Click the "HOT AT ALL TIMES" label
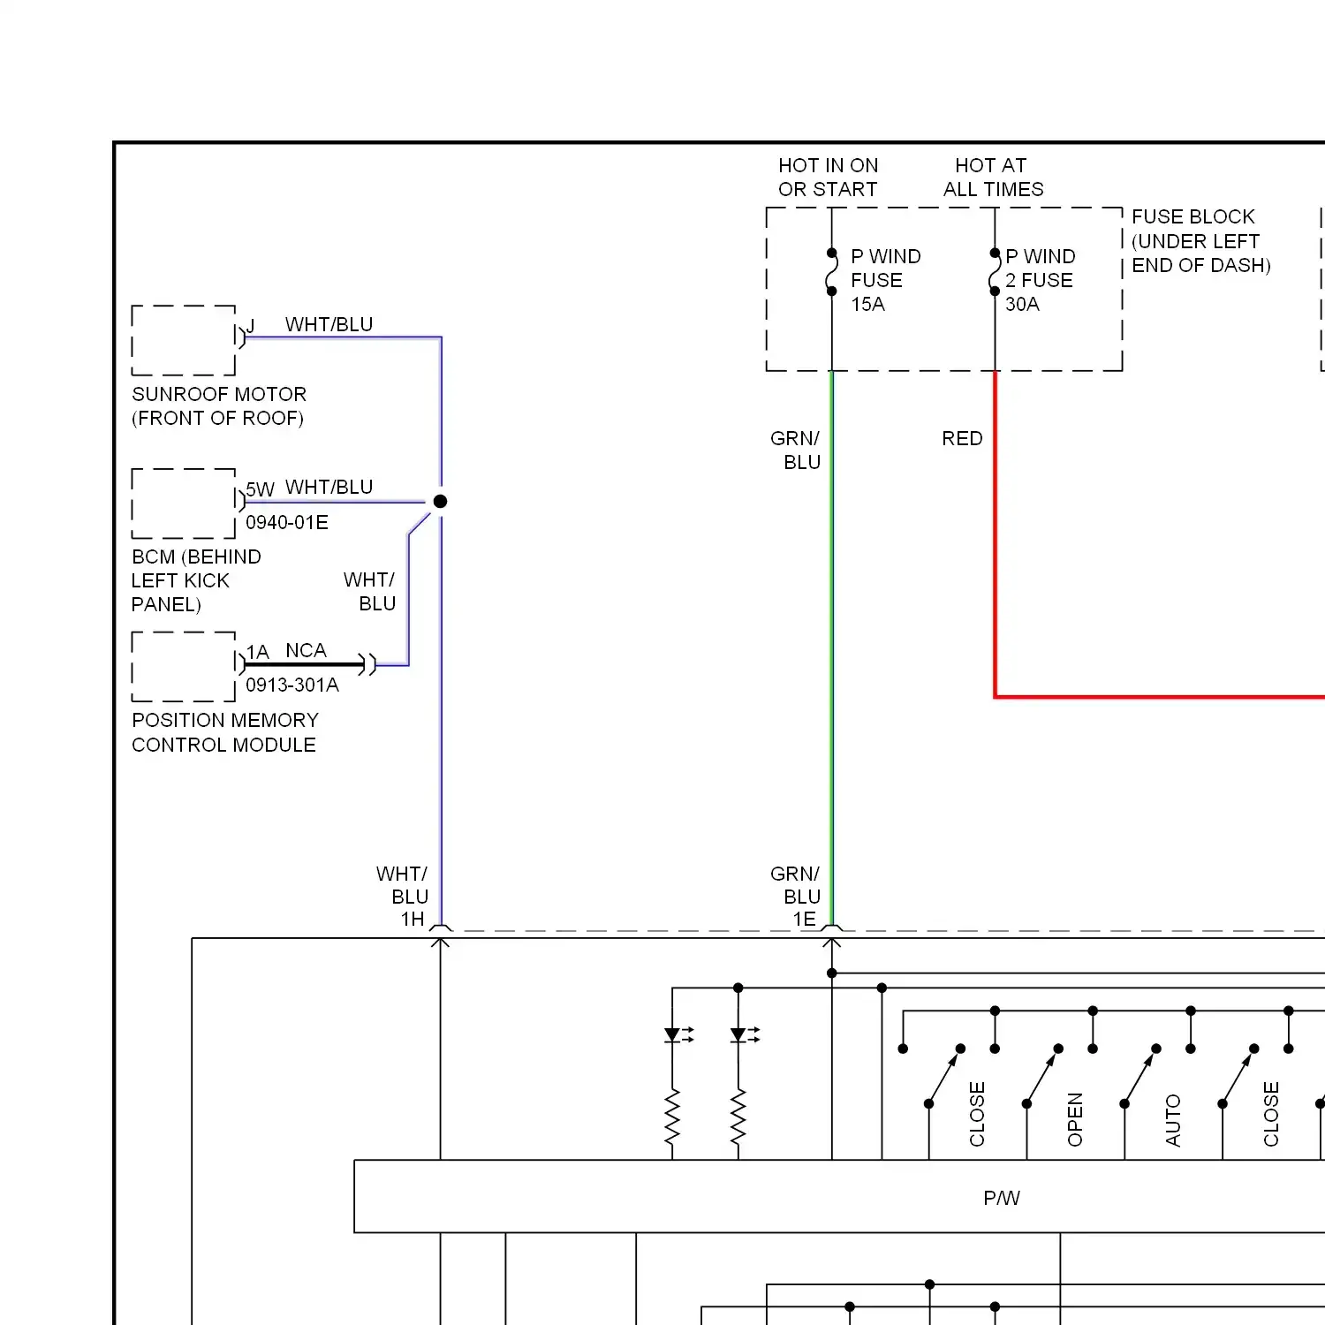The height and width of the screenshot is (1325, 1325). tap(993, 178)
